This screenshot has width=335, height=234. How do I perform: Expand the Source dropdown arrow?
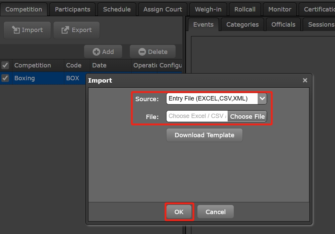pos(262,99)
